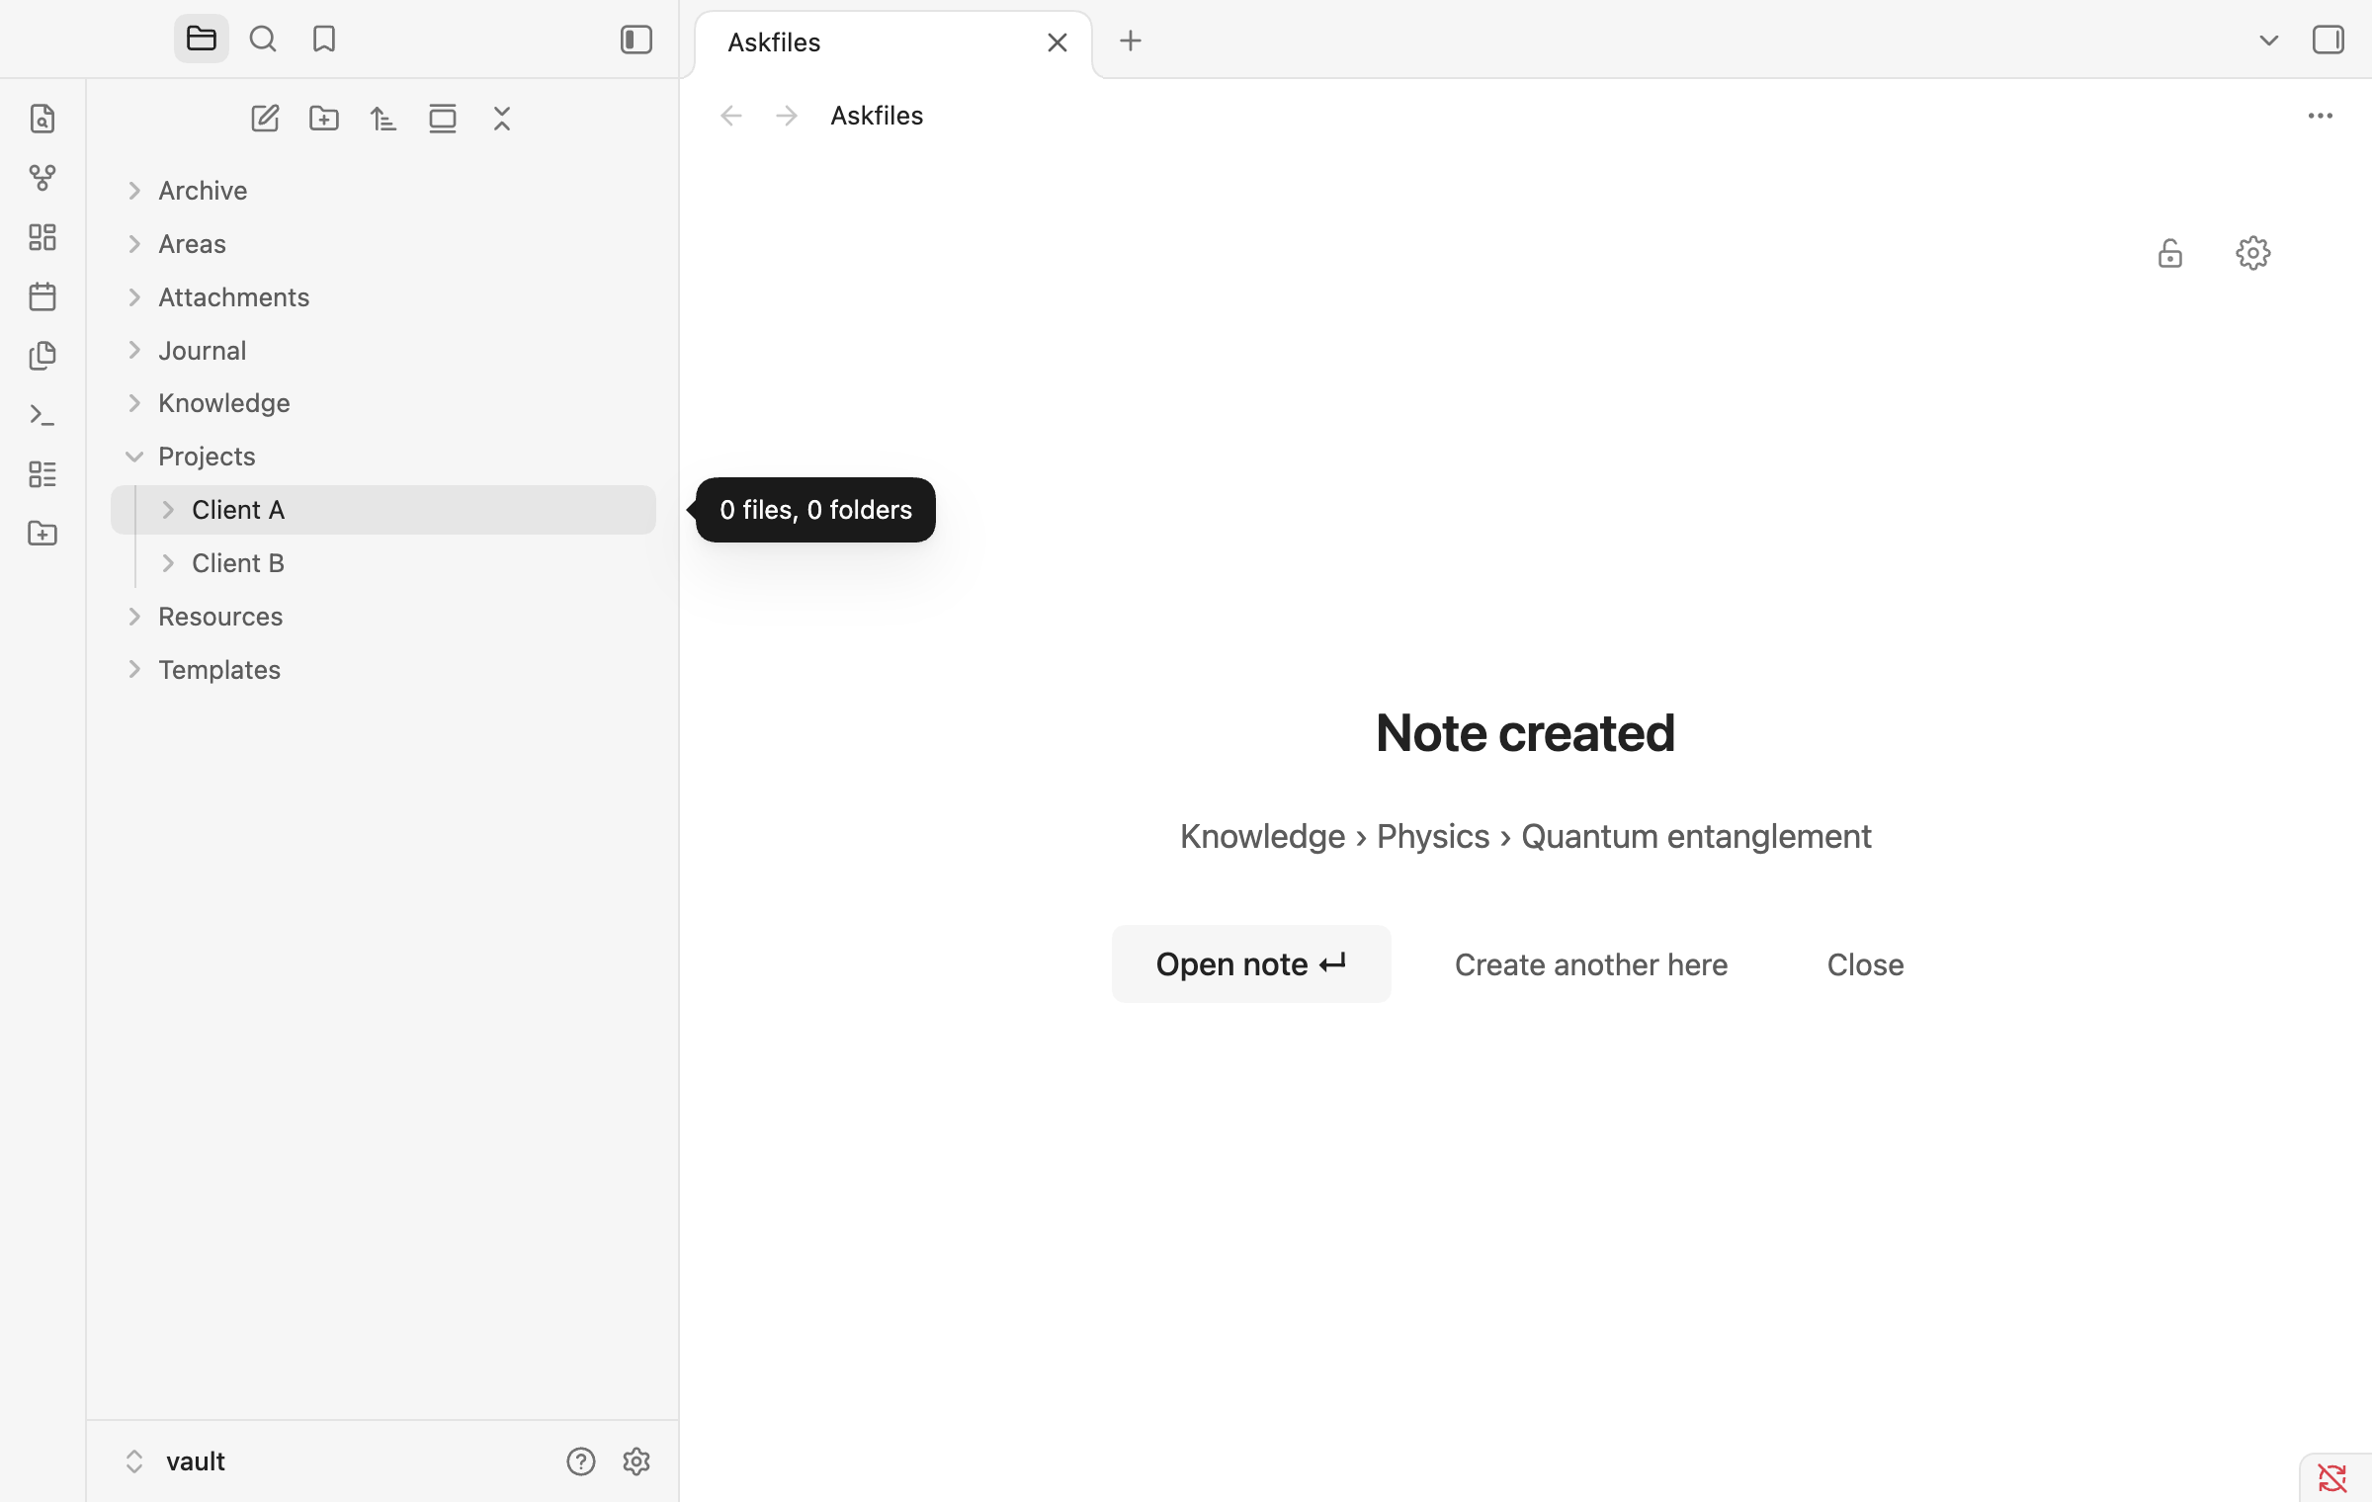Image resolution: width=2372 pixels, height=1502 pixels.
Task: Select the Client A folder
Action: pos(383,510)
